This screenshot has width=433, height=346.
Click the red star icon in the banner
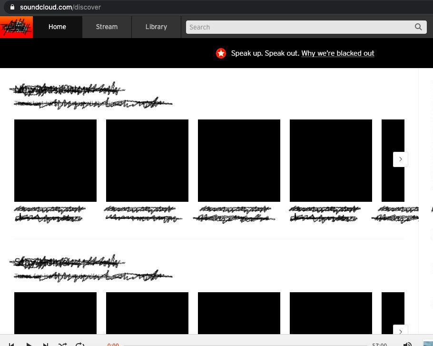(221, 53)
